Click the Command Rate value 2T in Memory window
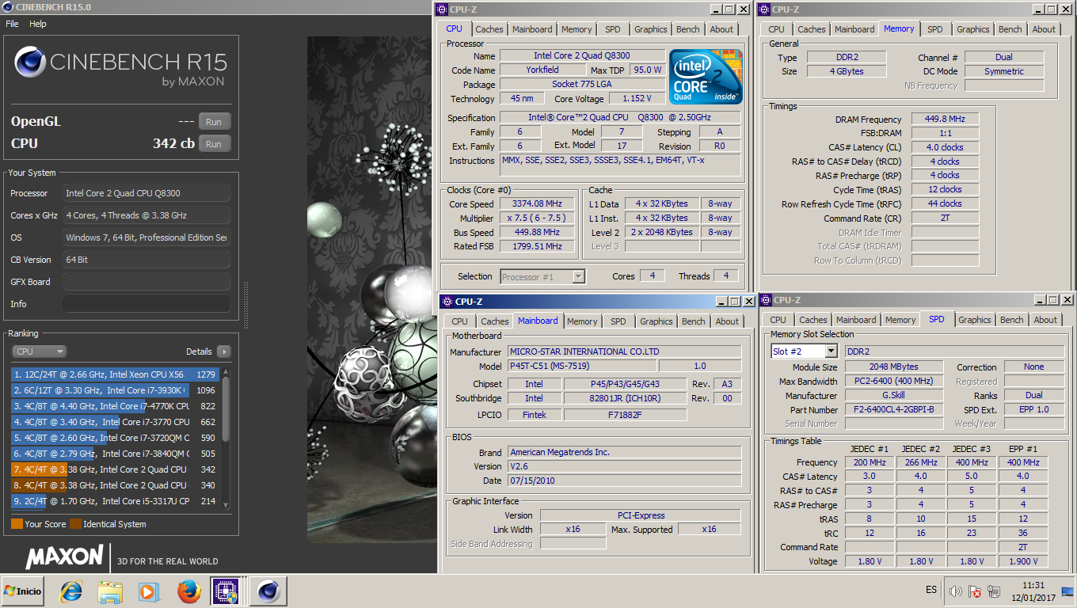This screenshot has width=1077, height=608. tap(944, 218)
